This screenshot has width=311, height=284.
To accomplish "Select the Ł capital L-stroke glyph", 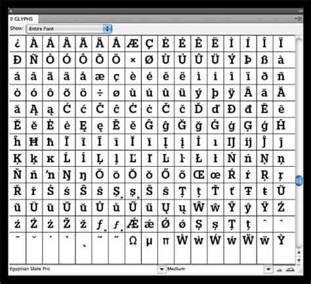I will pos(199,158).
